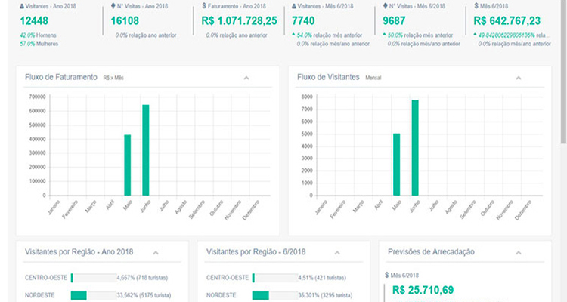Click the 57.0% Mulheres text

pyautogui.click(x=39, y=44)
